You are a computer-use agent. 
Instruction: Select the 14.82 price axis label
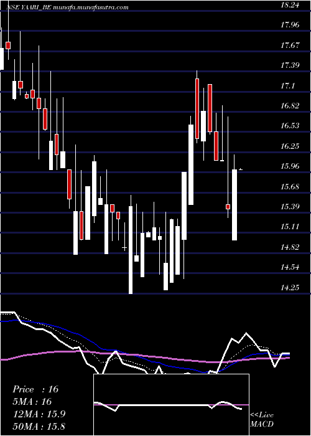tap(290, 247)
